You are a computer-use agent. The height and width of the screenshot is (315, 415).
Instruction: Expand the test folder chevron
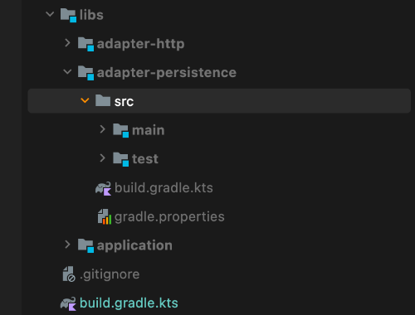click(102, 158)
